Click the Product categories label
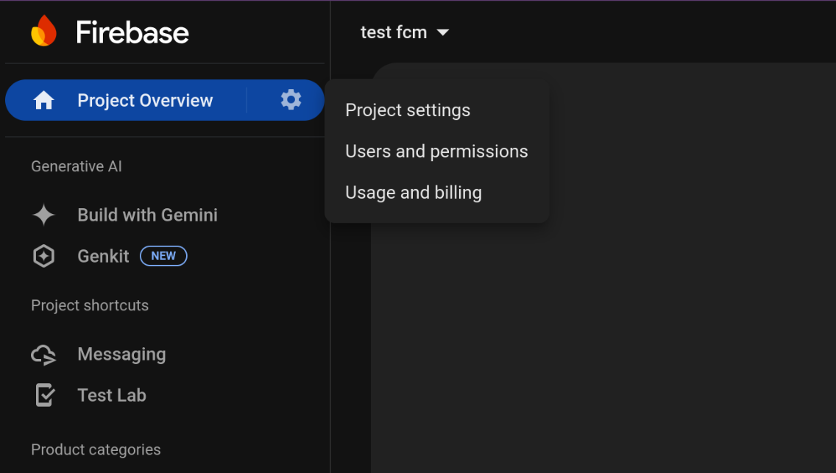This screenshot has height=473, width=836. (x=96, y=449)
